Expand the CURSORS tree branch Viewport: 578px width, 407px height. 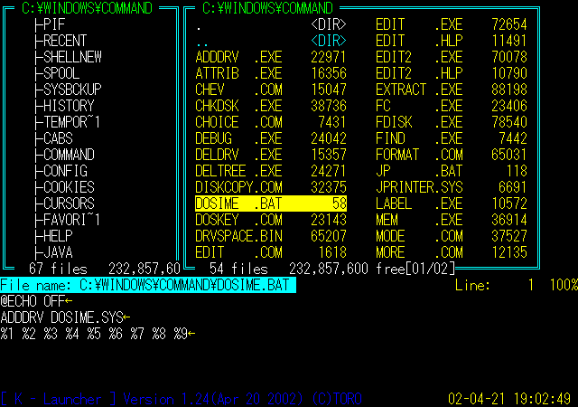[x=69, y=203]
